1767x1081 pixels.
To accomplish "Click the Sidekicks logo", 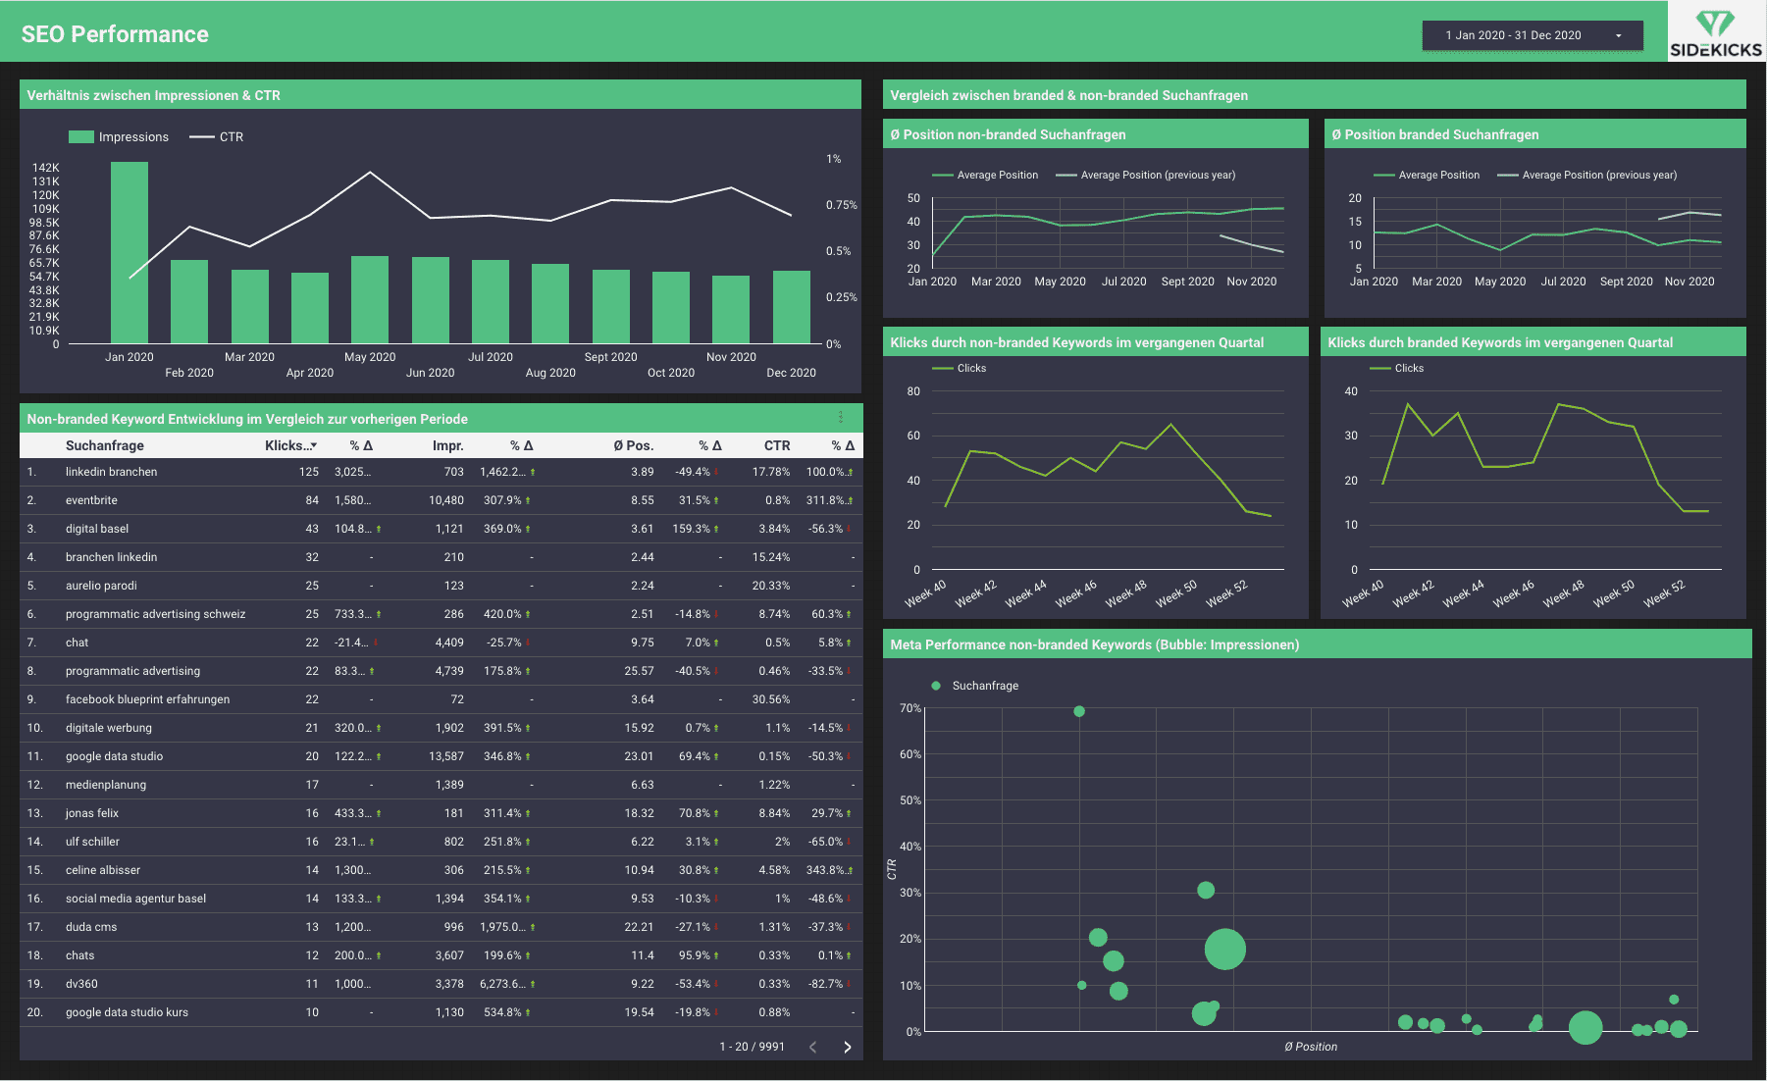I will [x=1716, y=32].
